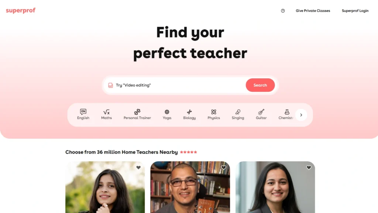Pick the Guitar subject icon
The image size is (378, 213).
coord(261,112)
